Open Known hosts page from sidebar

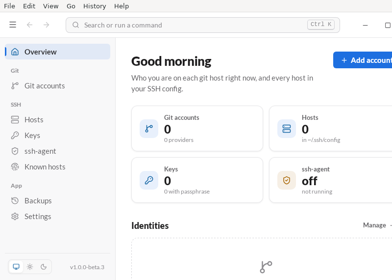(x=57, y=167)
